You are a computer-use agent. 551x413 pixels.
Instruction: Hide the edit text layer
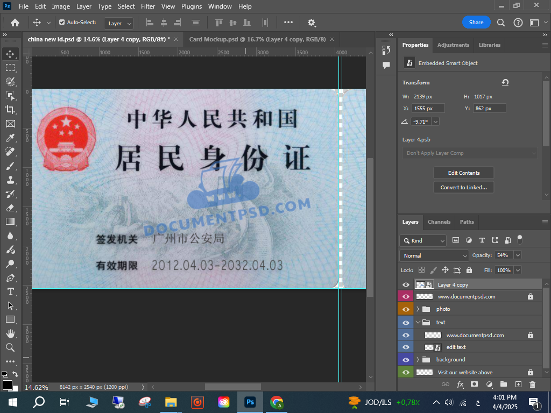tap(406, 347)
